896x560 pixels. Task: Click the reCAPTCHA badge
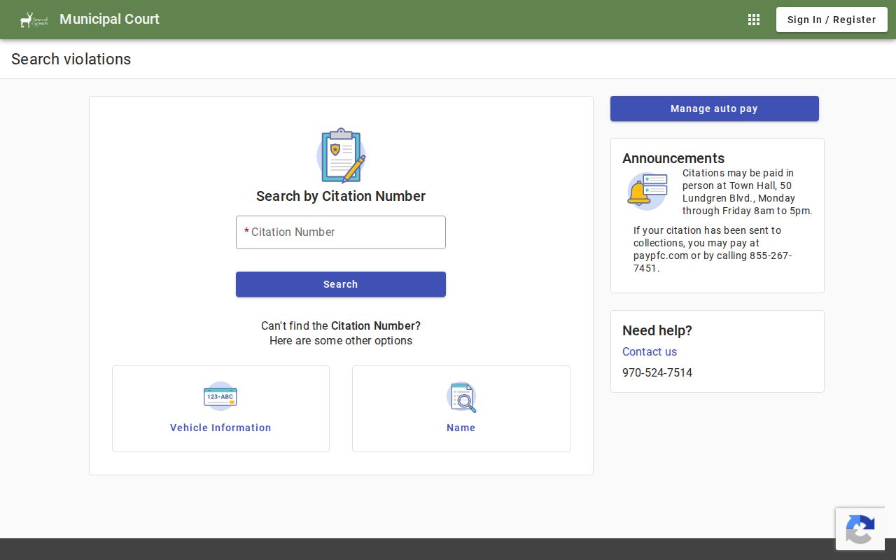[860, 528]
